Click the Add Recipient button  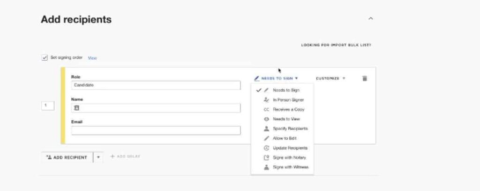point(67,157)
